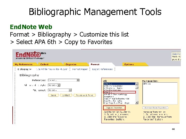
Task: Expand the Bibliographic style dropdown
Action: point(54,85)
